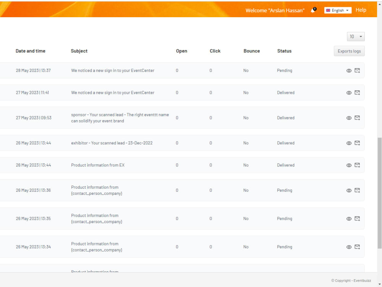View the Product information from EX email
This screenshot has width=382, height=287.
[x=349, y=165]
